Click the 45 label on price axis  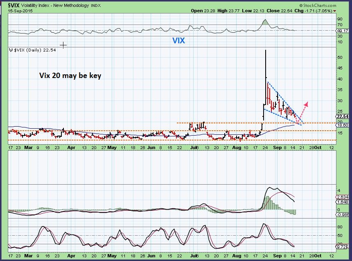(x=340, y=68)
